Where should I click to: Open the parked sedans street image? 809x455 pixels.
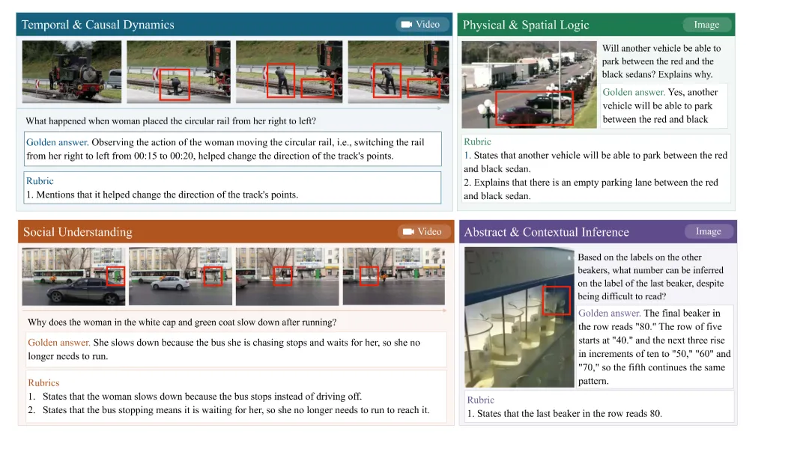click(529, 85)
